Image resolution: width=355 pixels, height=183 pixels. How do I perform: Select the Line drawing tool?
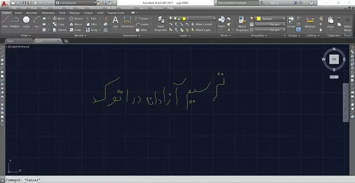click(x=5, y=22)
